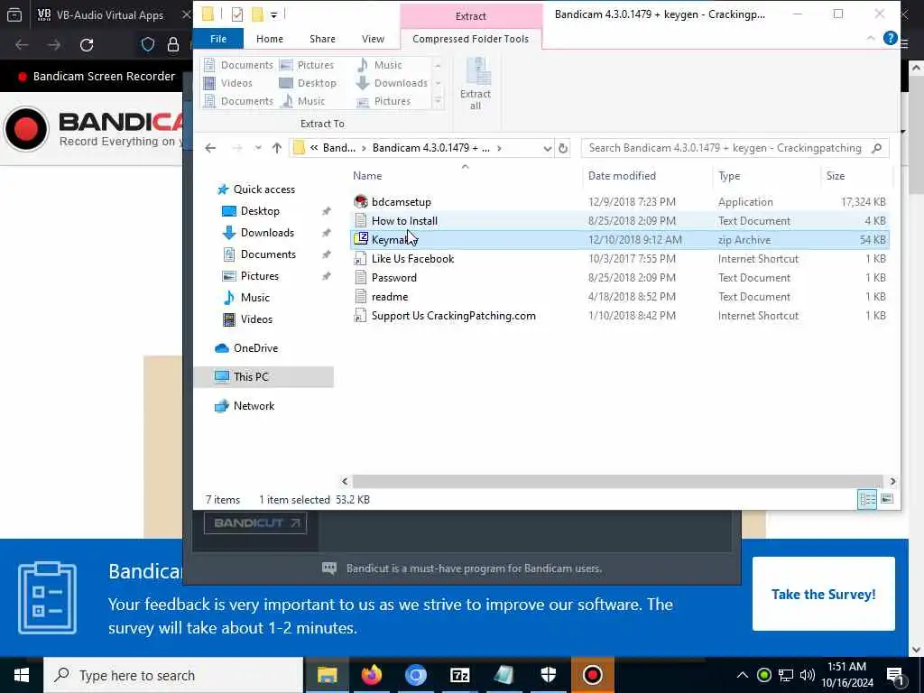Switch to large icons view layout
This screenshot has width=924, height=693.
[887, 499]
